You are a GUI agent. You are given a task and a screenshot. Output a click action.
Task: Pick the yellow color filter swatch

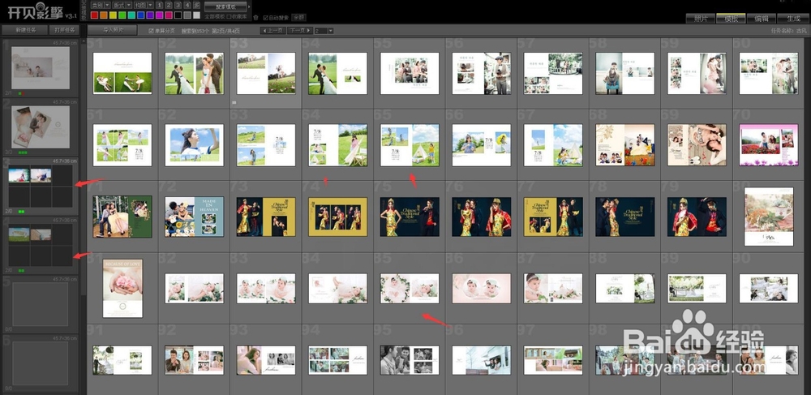tap(114, 15)
